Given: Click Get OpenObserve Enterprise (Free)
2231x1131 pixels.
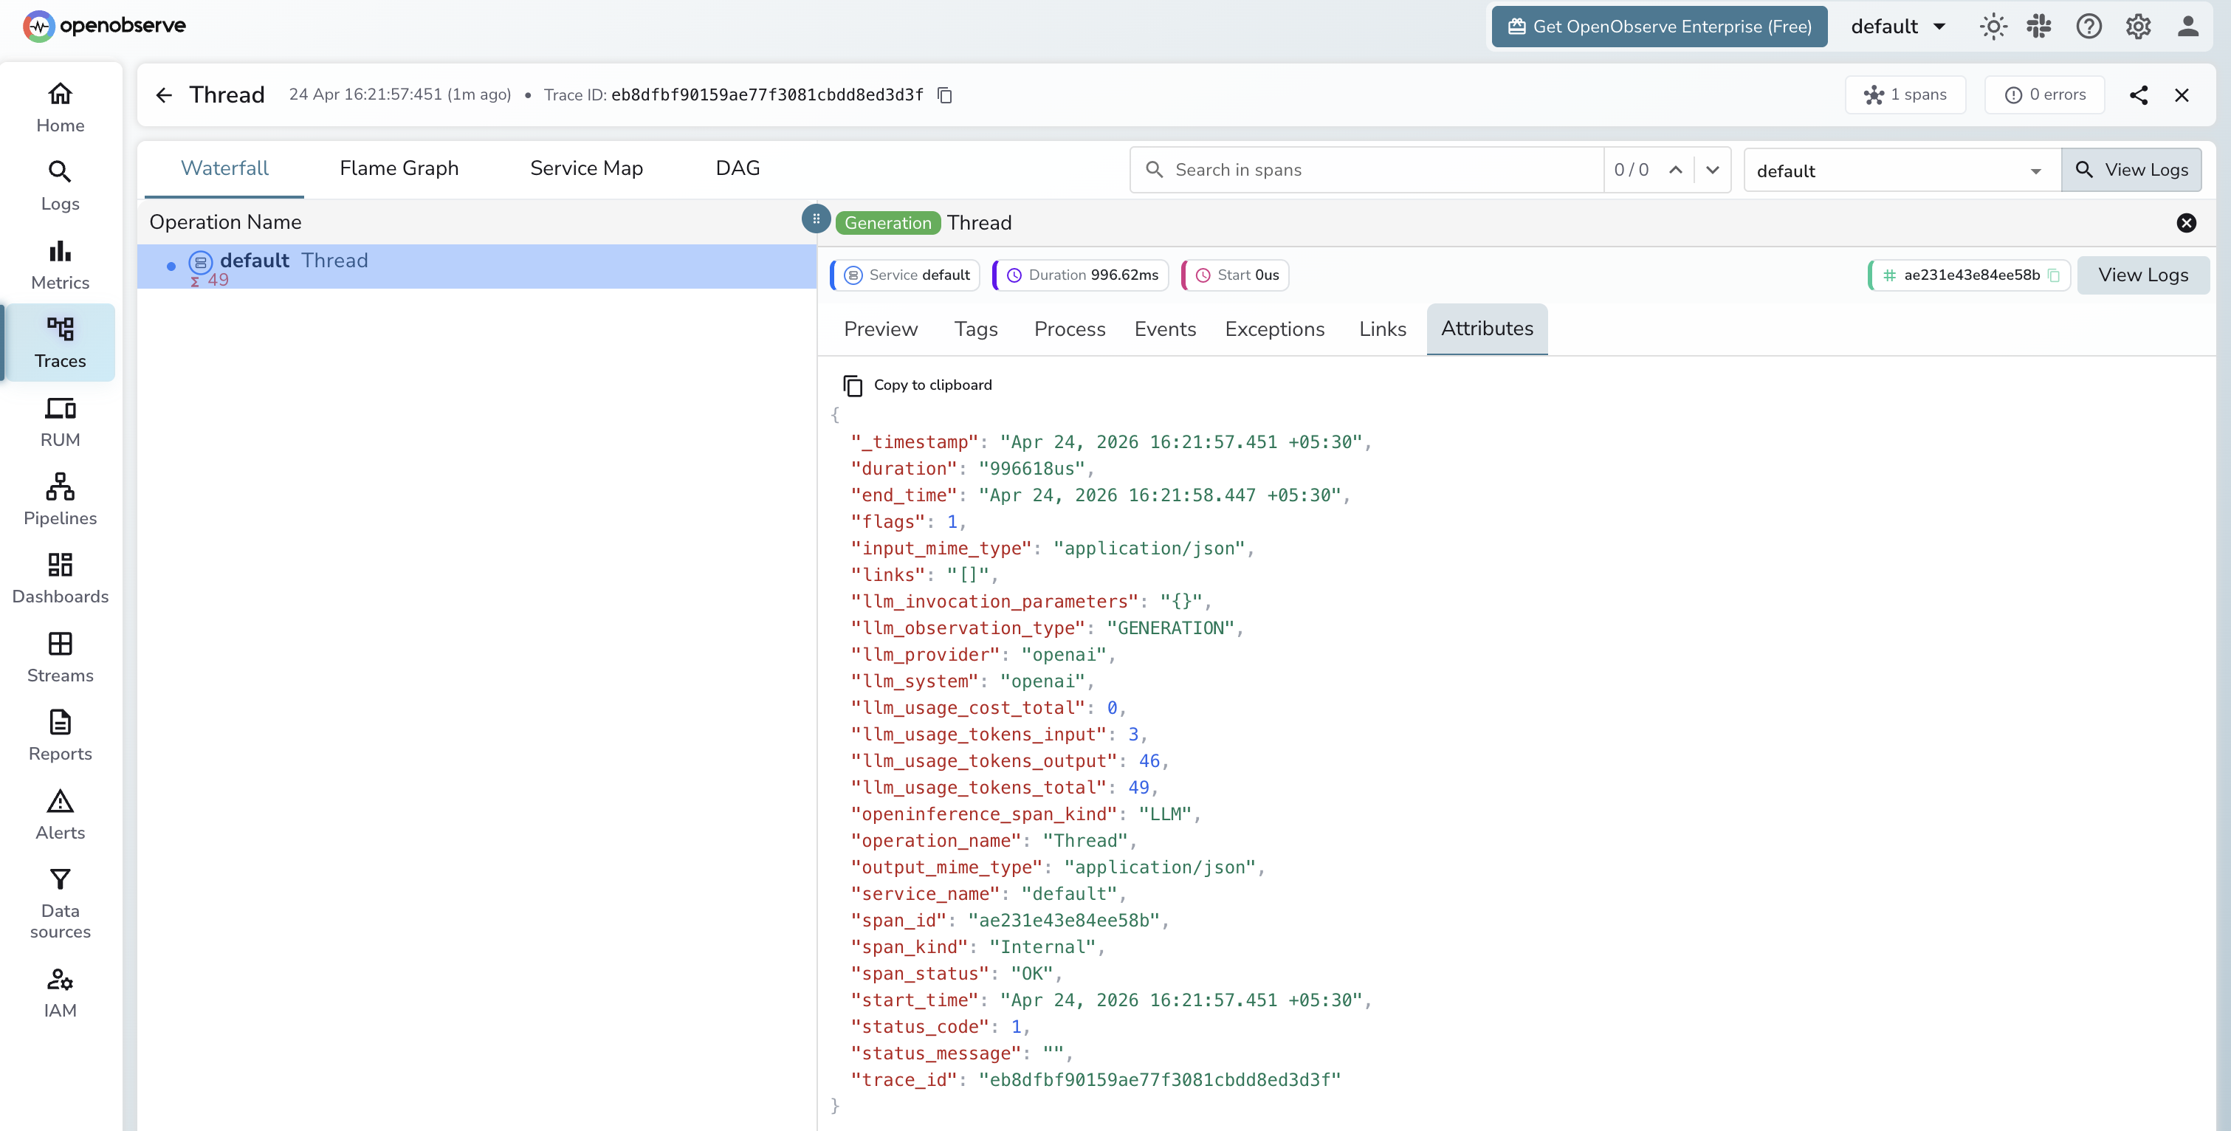Looking at the screenshot, I should point(1657,26).
